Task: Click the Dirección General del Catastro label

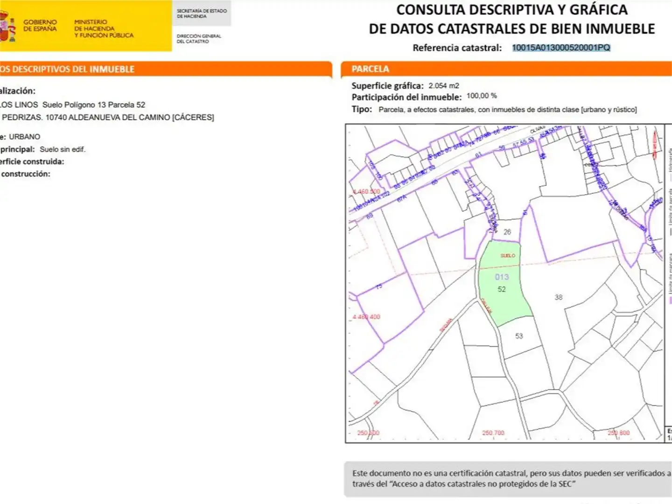Action: tap(199, 39)
